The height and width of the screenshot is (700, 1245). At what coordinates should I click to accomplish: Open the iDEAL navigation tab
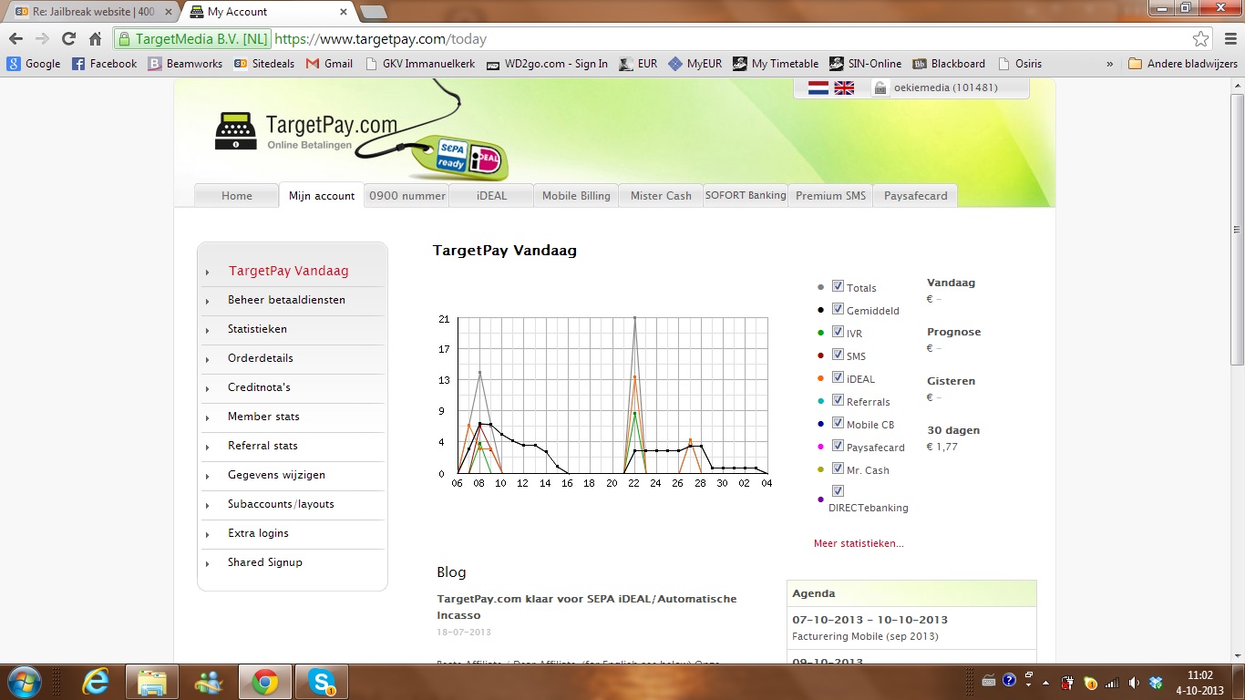[x=491, y=195]
